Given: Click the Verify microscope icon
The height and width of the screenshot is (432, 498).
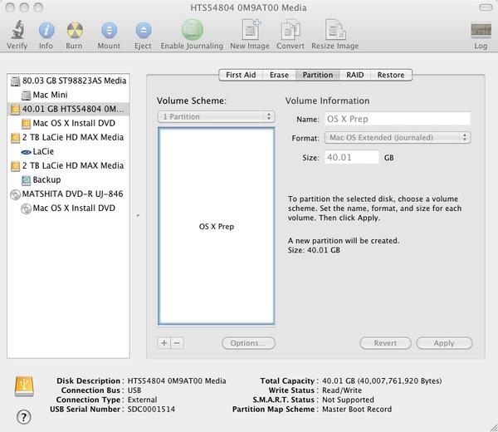Looking at the screenshot, I should coord(17,30).
